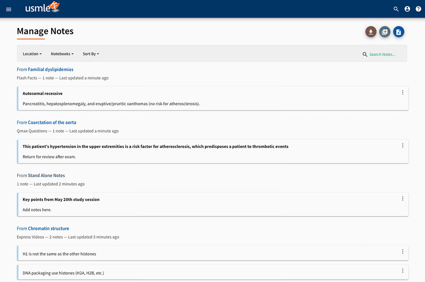Select the Manage Notes heading
This screenshot has width=425, height=282.
point(45,31)
